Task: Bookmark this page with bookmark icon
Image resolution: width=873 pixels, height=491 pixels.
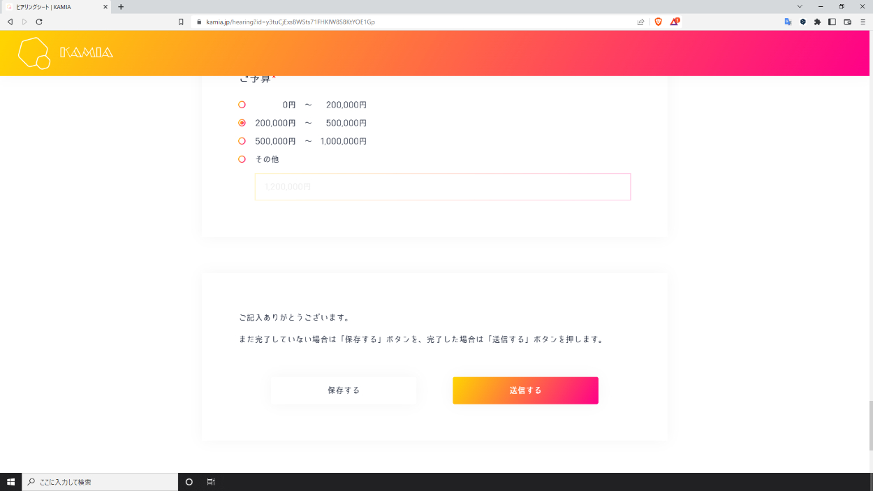Action: click(x=181, y=22)
